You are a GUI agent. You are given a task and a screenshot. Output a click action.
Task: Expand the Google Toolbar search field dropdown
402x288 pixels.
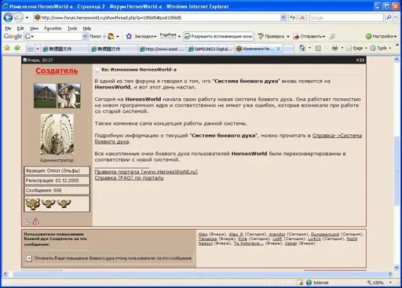[85, 36]
